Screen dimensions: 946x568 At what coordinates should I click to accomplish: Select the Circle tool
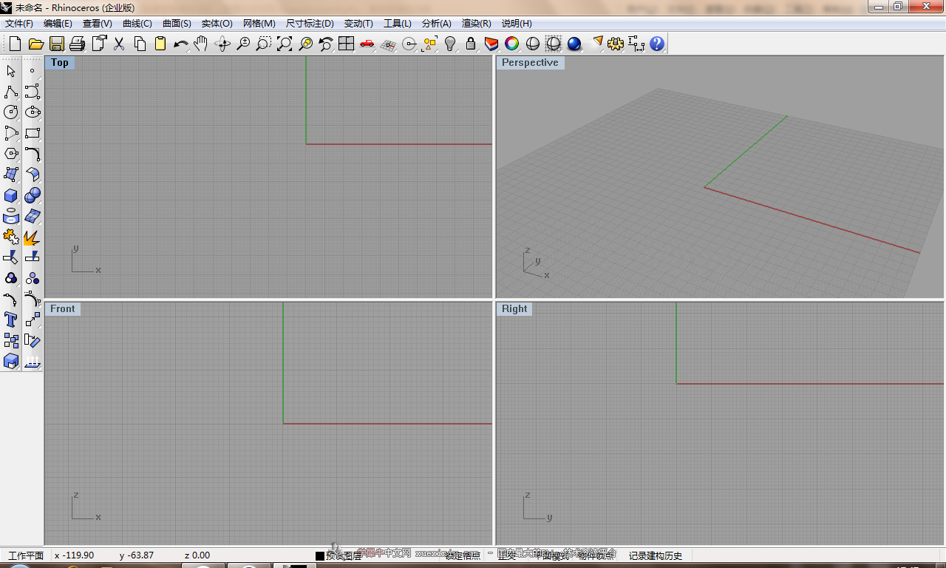click(11, 112)
